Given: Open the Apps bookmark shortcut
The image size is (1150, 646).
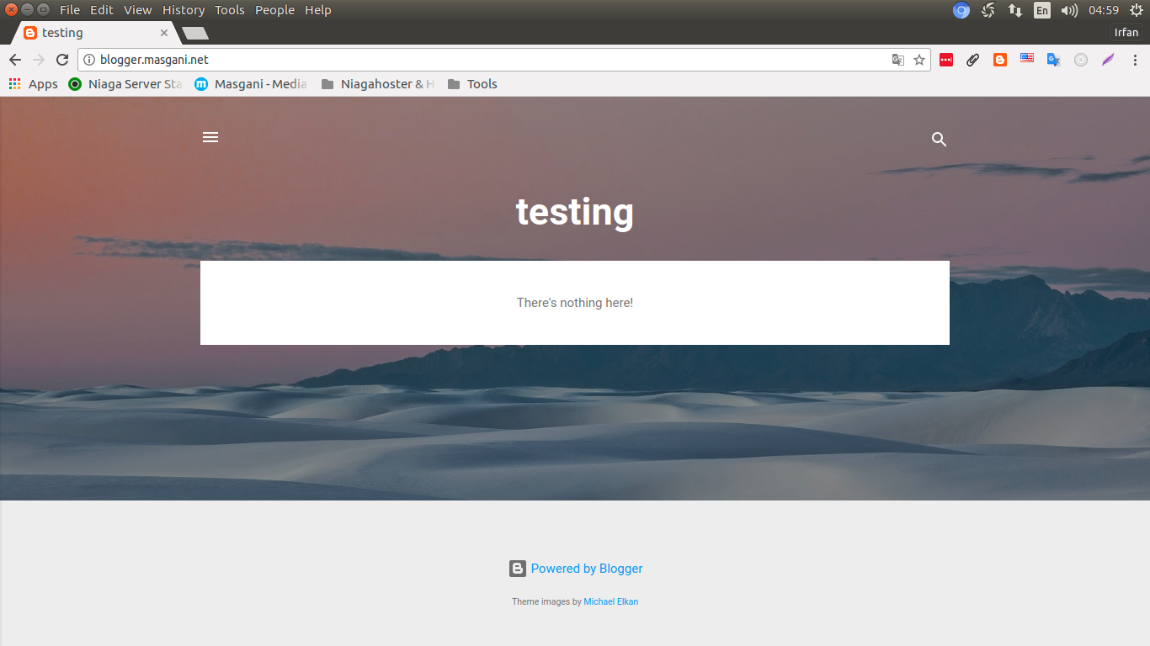Looking at the screenshot, I should (34, 84).
